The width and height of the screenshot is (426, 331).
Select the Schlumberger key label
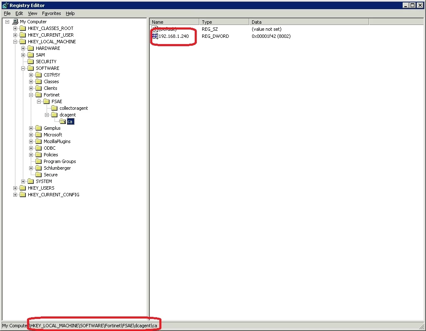point(57,168)
